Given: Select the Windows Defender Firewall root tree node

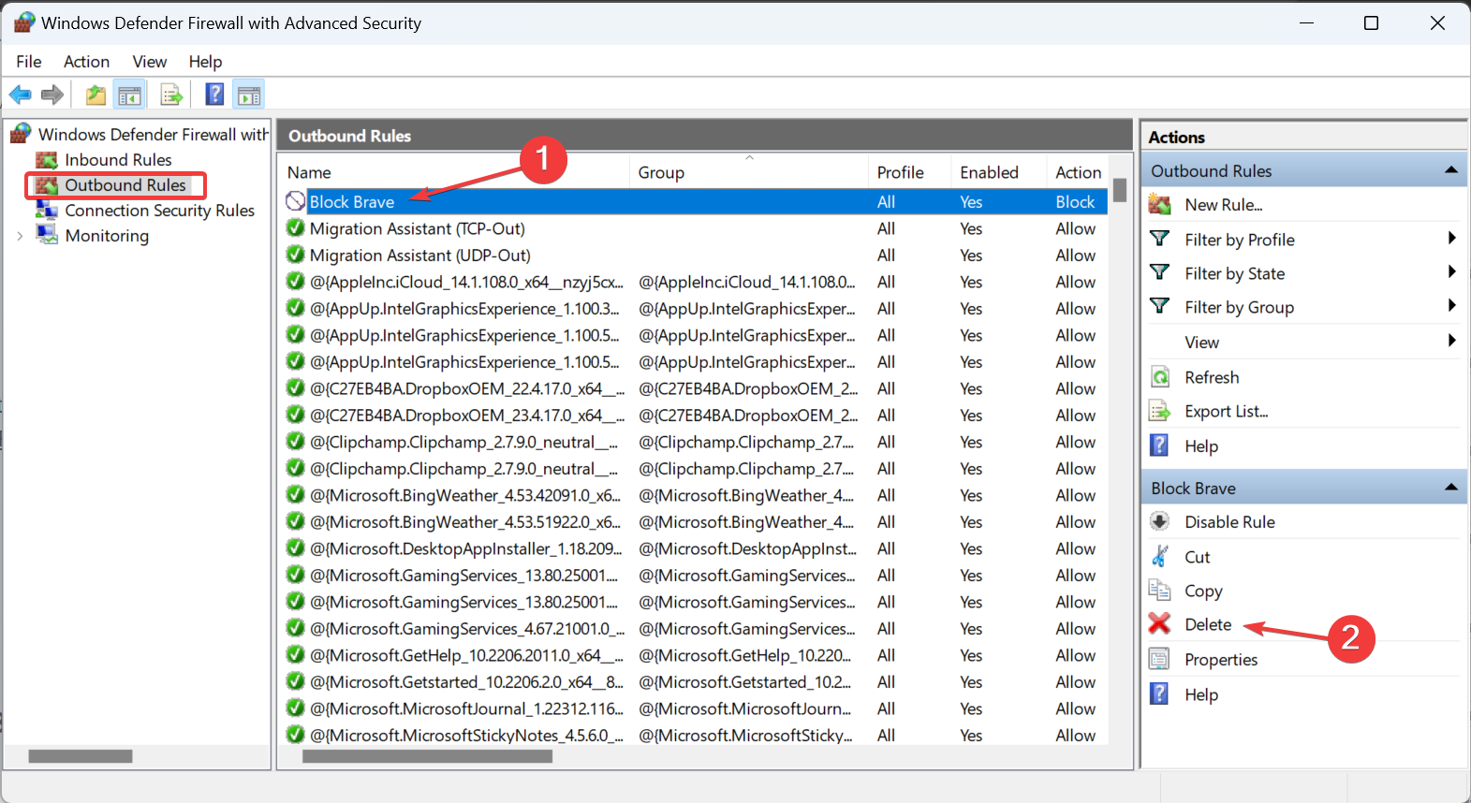Looking at the screenshot, I should [x=153, y=135].
